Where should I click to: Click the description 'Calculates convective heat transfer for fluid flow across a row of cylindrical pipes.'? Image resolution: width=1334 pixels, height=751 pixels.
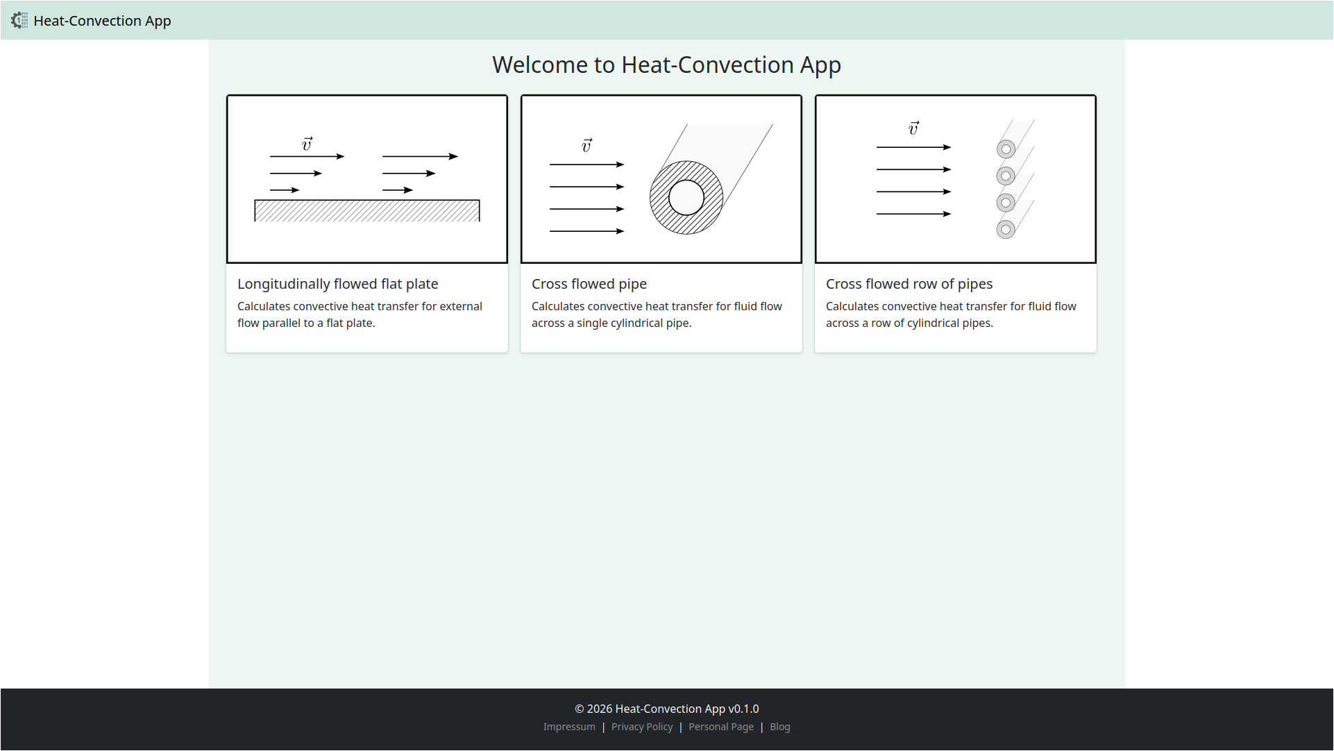point(951,314)
